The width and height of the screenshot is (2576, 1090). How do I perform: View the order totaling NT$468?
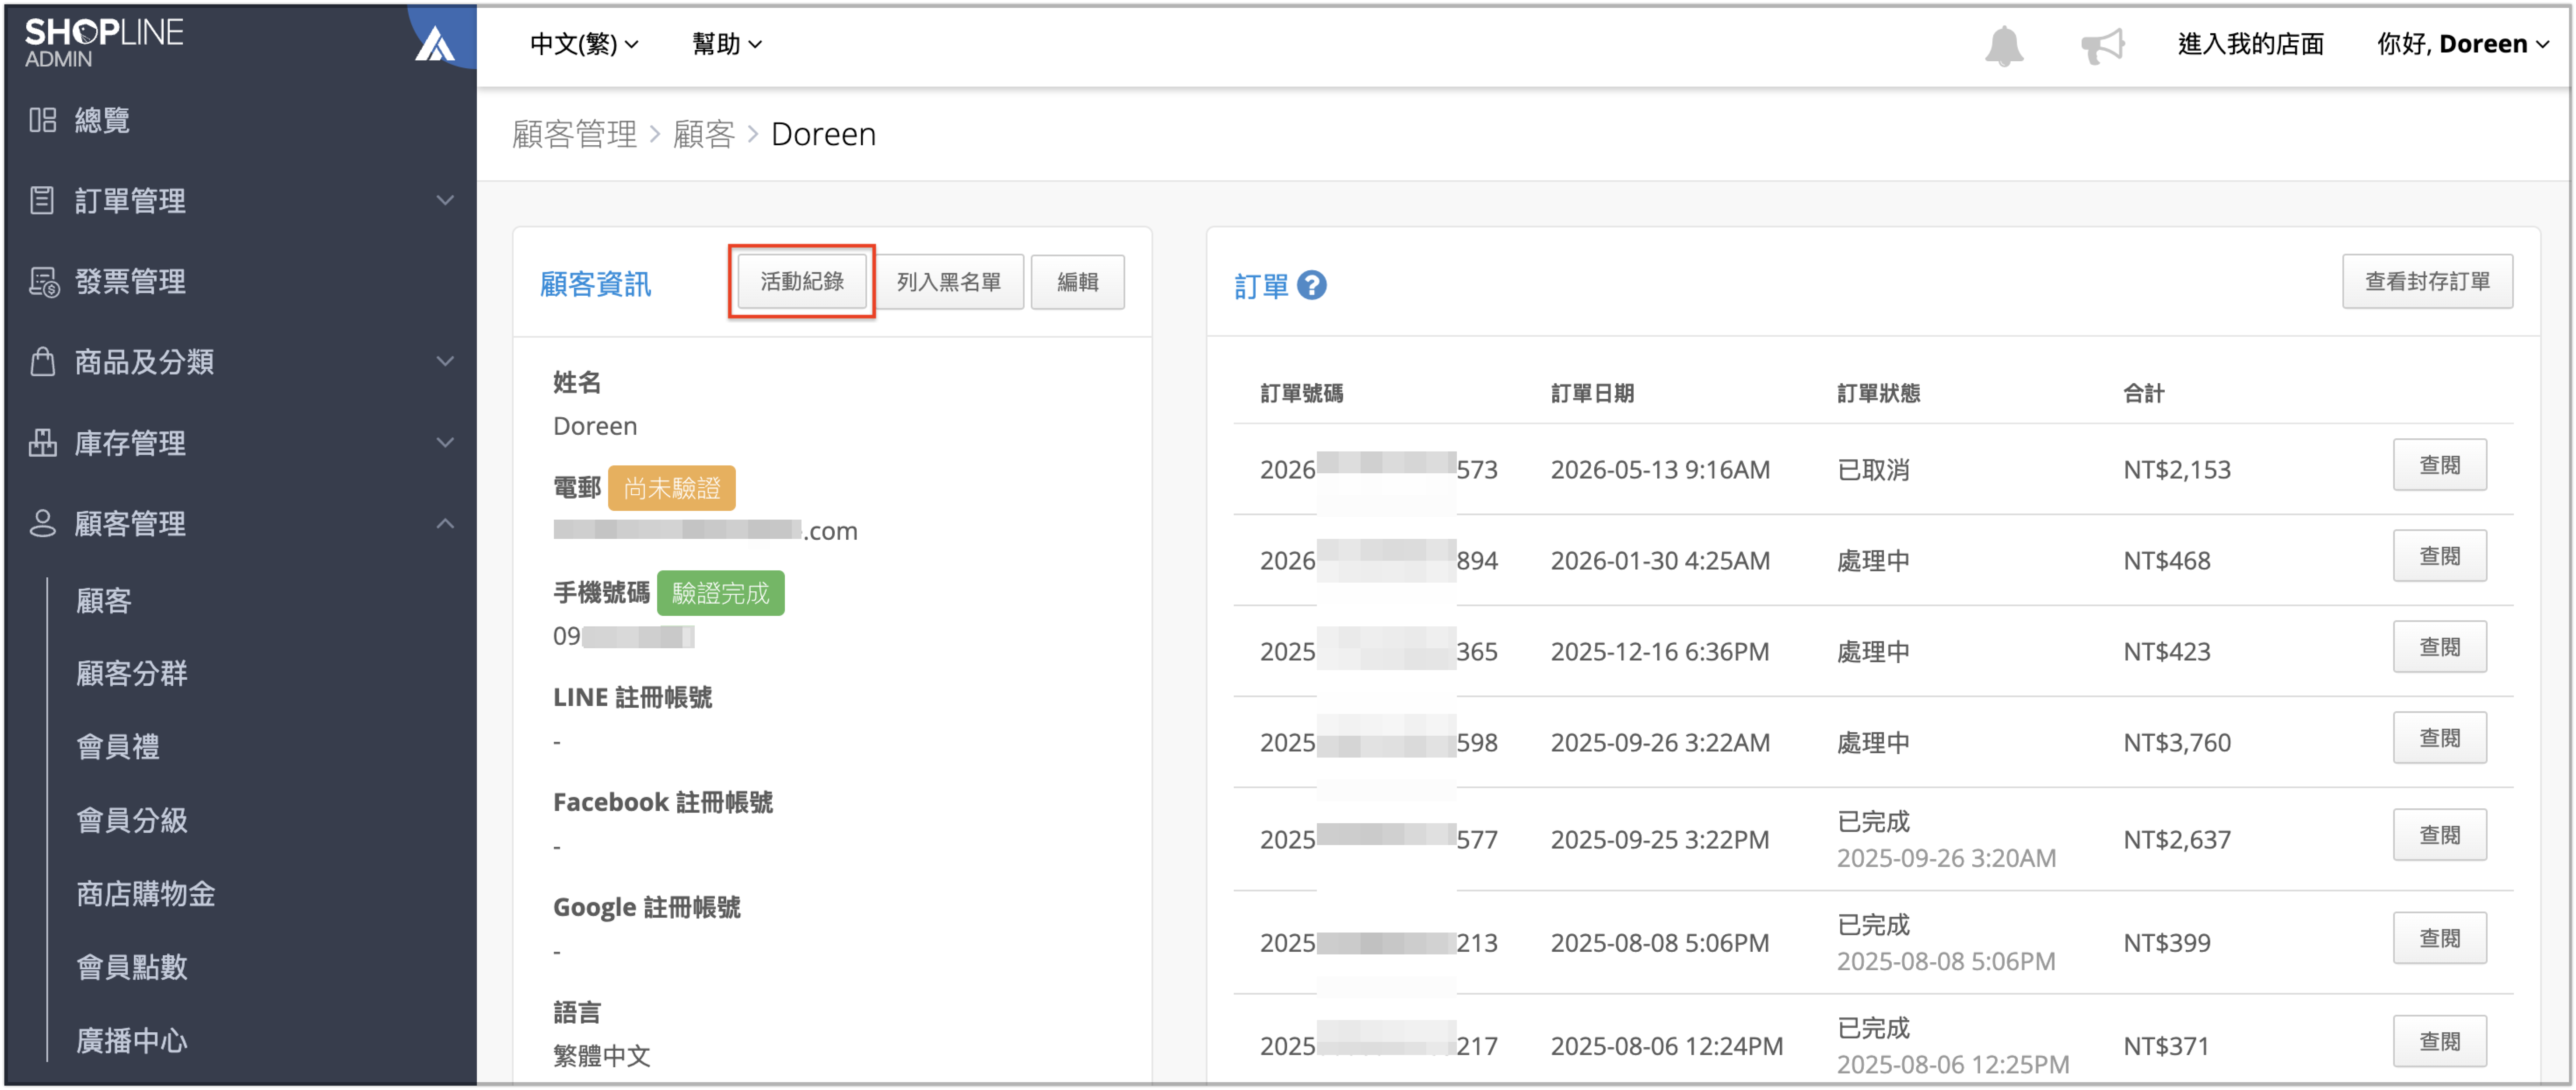click(2439, 556)
